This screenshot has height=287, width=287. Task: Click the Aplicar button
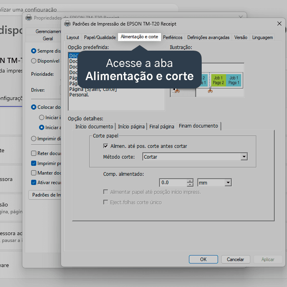click(267, 259)
